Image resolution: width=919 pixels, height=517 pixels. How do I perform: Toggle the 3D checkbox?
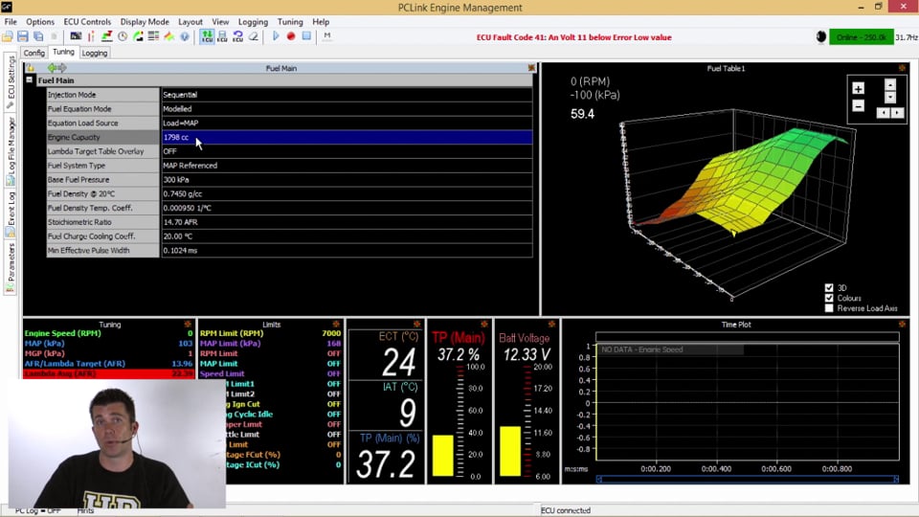click(829, 288)
